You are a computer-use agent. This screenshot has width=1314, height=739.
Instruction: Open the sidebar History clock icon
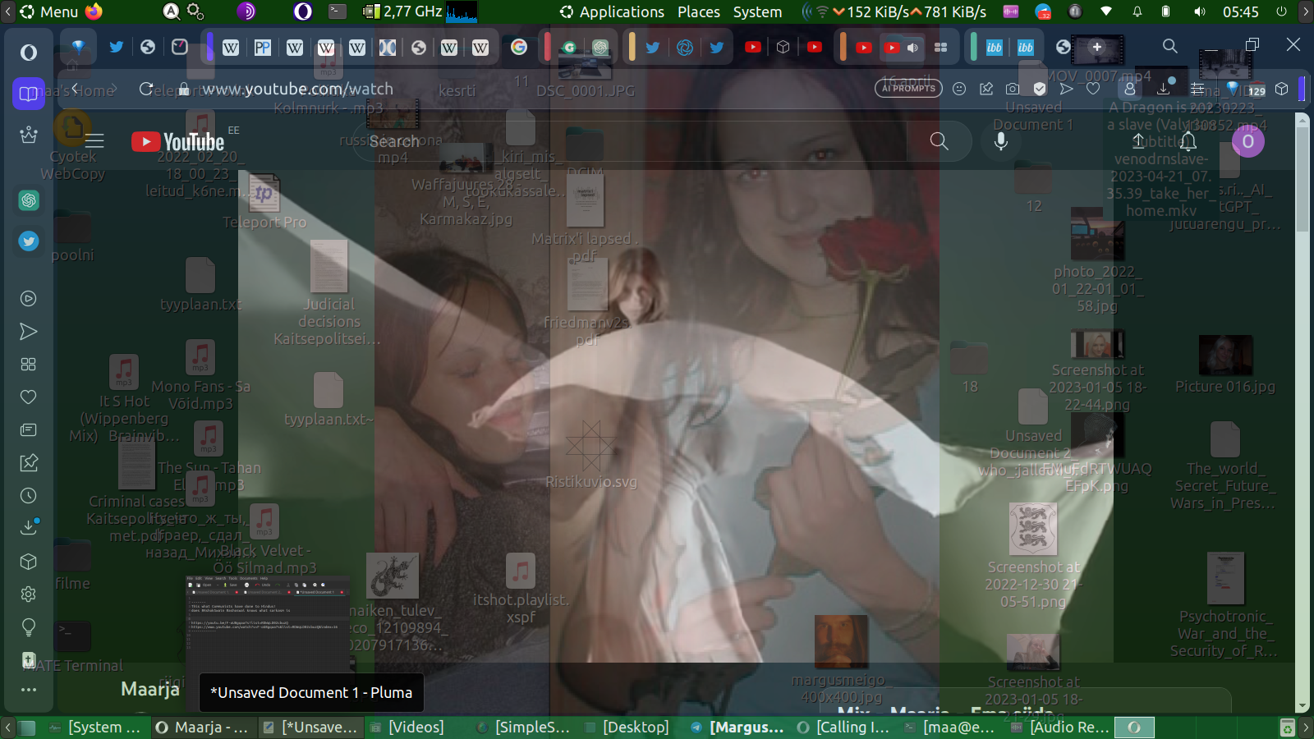point(29,496)
